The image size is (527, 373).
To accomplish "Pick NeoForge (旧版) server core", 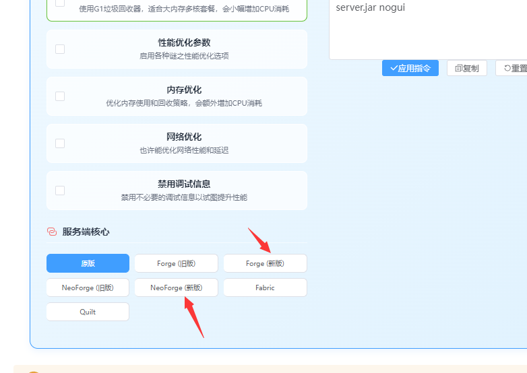I will pyautogui.click(x=88, y=287).
